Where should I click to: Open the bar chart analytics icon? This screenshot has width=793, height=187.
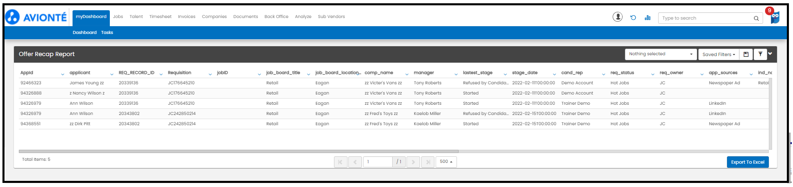click(648, 18)
